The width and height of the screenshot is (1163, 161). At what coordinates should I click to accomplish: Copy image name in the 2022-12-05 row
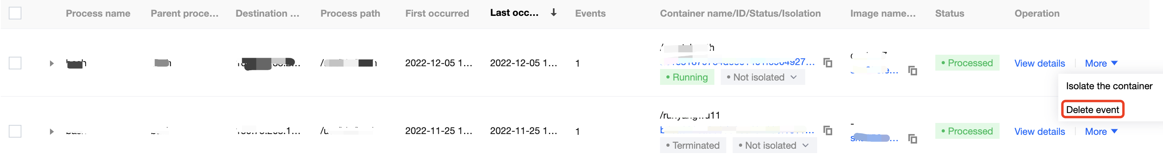click(x=912, y=71)
